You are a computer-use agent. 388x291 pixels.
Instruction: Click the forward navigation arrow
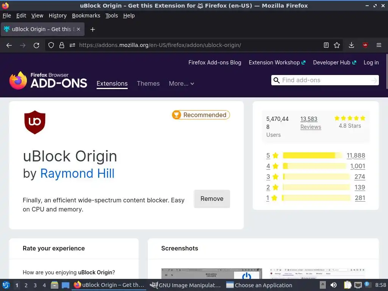22,45
